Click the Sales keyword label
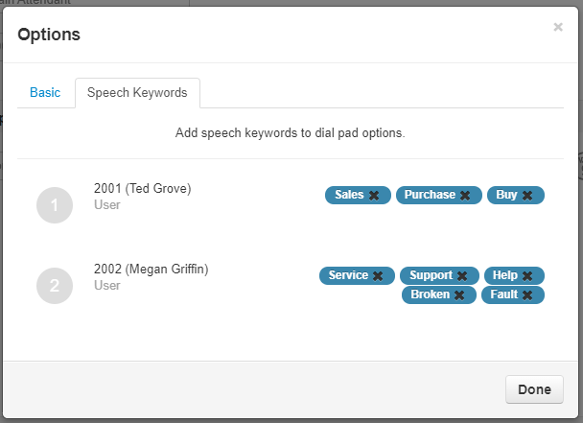 click(x=349, y=195)
